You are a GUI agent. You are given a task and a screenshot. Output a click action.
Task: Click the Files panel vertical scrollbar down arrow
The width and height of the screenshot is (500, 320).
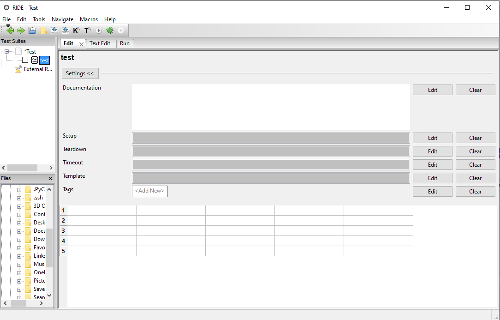click(x=49, y=296)
